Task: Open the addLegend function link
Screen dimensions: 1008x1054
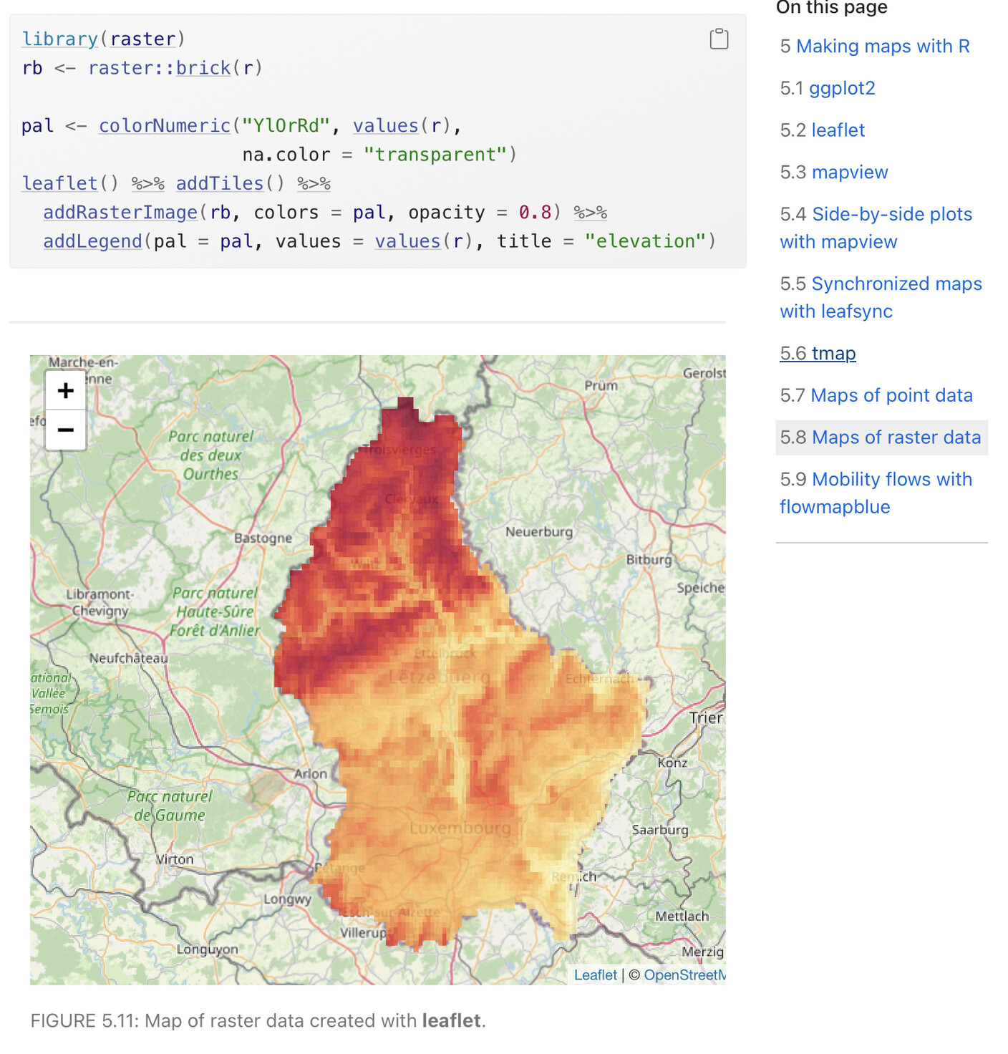Action: [92, 241]
